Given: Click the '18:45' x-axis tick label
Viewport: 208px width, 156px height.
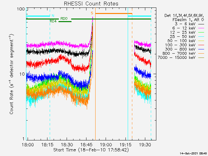Looking at the screenshot, I should 86,145.
